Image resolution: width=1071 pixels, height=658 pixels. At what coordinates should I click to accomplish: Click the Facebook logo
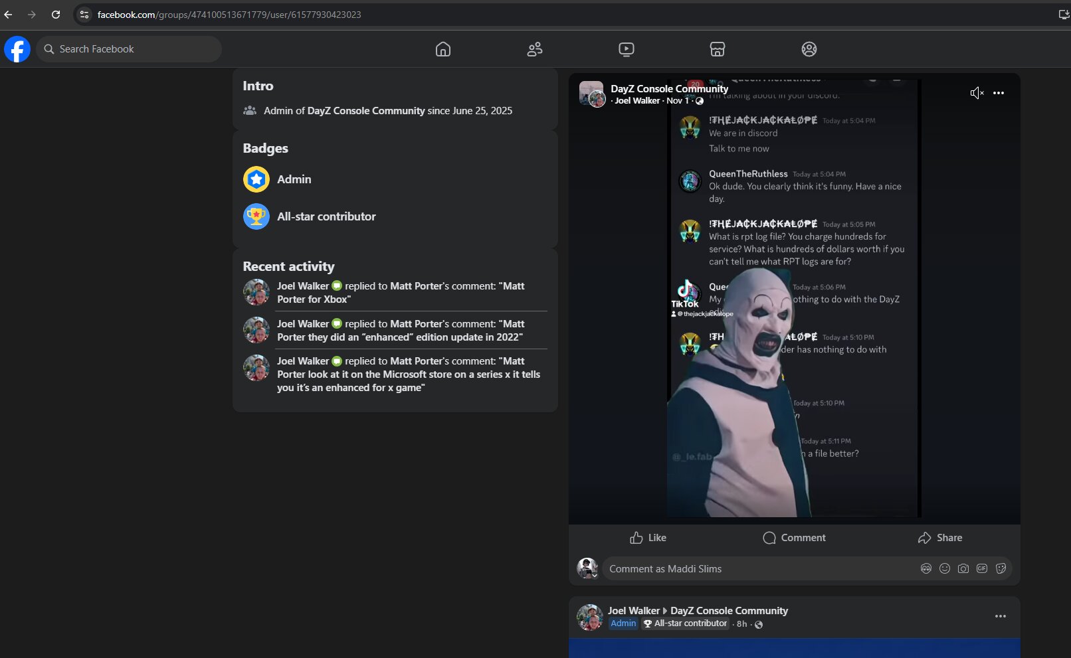click(x=17, y=49)
